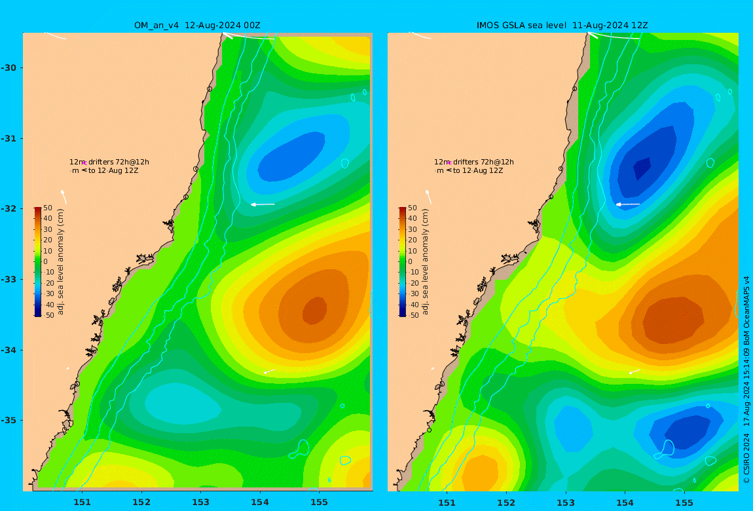Viewport: 753px width, 511px height.
Task: Click the latitude label "-34"
Action: pos(9,350)
